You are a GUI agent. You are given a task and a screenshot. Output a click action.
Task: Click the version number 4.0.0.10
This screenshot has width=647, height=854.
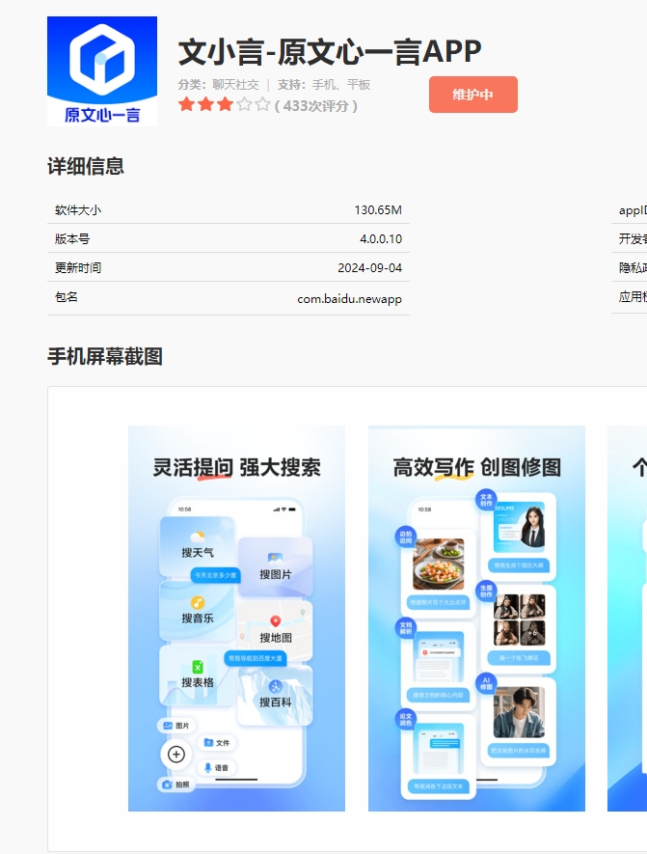click(381, 238)
